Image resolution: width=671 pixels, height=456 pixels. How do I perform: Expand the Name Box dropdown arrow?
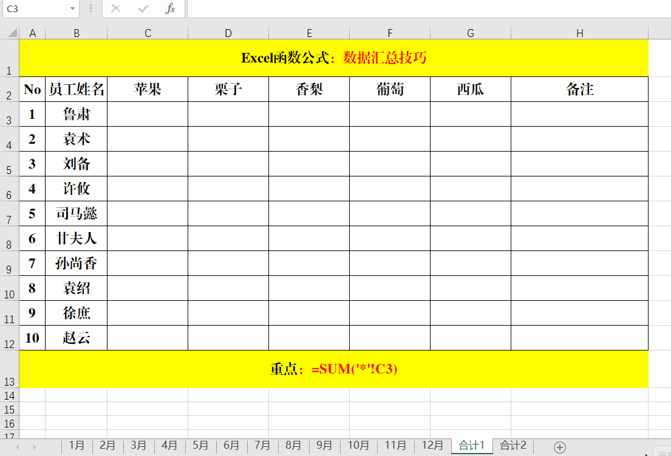[72, 8]
